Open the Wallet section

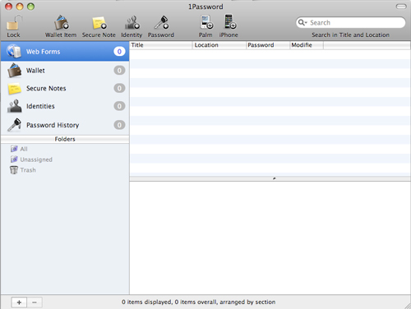(x=65, y=71)
